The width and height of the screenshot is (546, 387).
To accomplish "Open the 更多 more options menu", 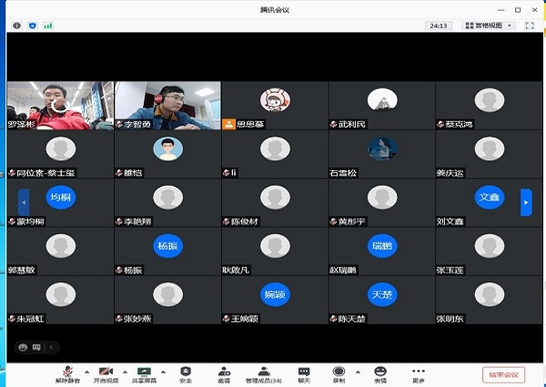I will [419, 373].
